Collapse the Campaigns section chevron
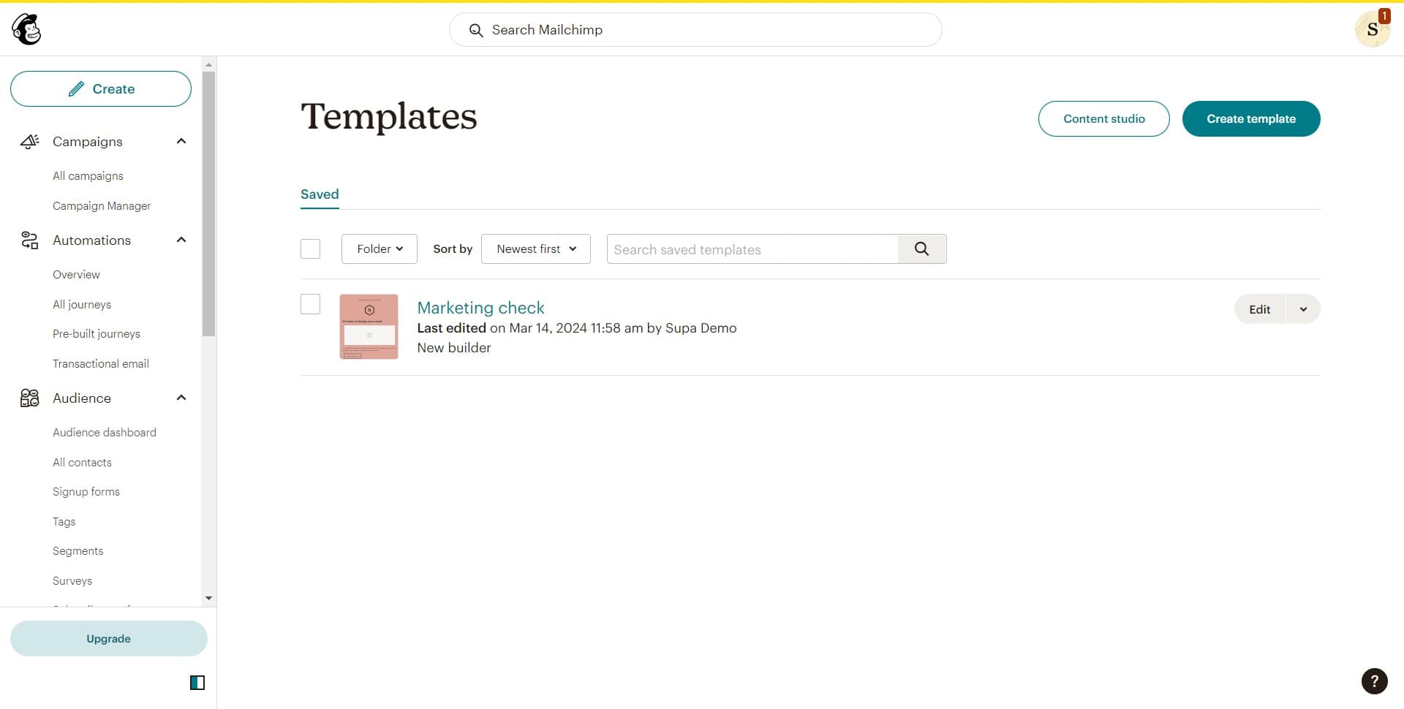The height and width of the screenshot is (709, 1404). pos(181,141)
